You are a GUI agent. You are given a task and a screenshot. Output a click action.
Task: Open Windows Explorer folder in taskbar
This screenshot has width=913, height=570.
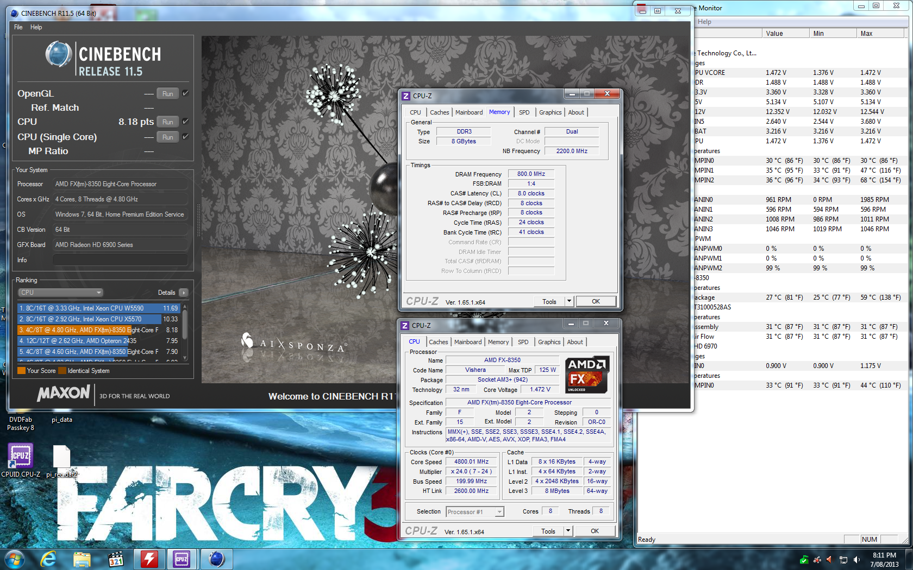click(82, 559)
